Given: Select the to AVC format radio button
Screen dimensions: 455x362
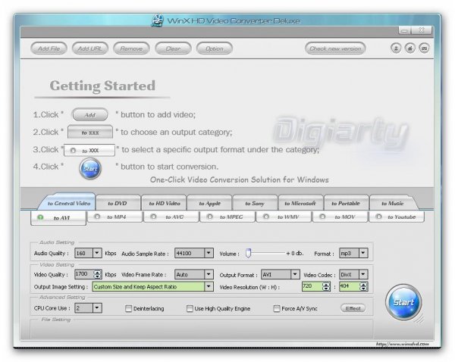Looking at the screenshot, I should point(153,217).
